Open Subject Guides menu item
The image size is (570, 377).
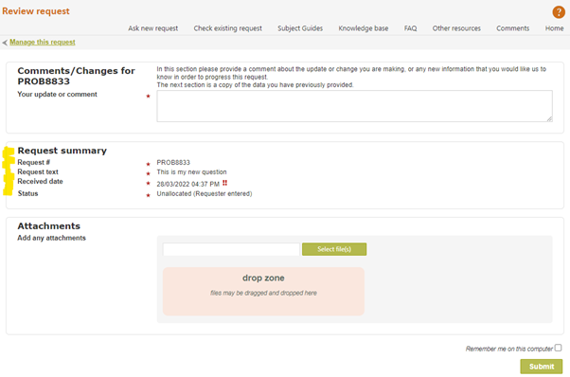coord(300,28)
